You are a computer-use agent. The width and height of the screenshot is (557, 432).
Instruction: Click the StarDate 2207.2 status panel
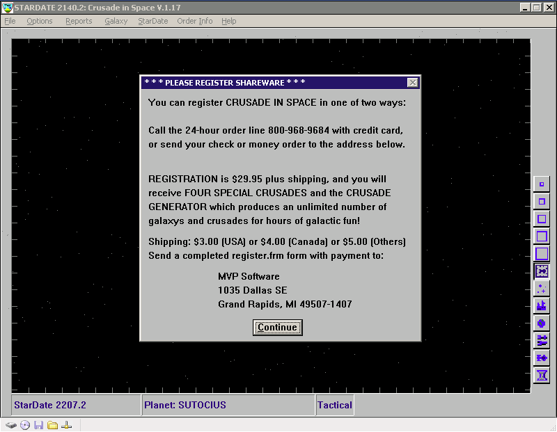tap(76, 405)
